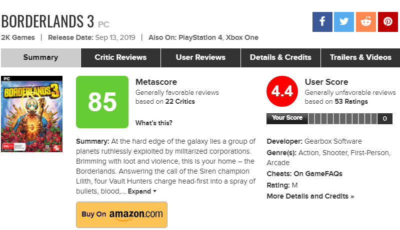Select the Summary tab
Viewport: 400px width, 230px height.
(40, 57)
